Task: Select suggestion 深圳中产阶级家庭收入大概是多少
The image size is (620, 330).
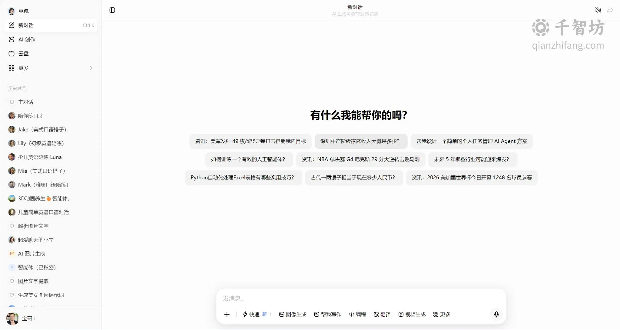Action: point(361,141)
